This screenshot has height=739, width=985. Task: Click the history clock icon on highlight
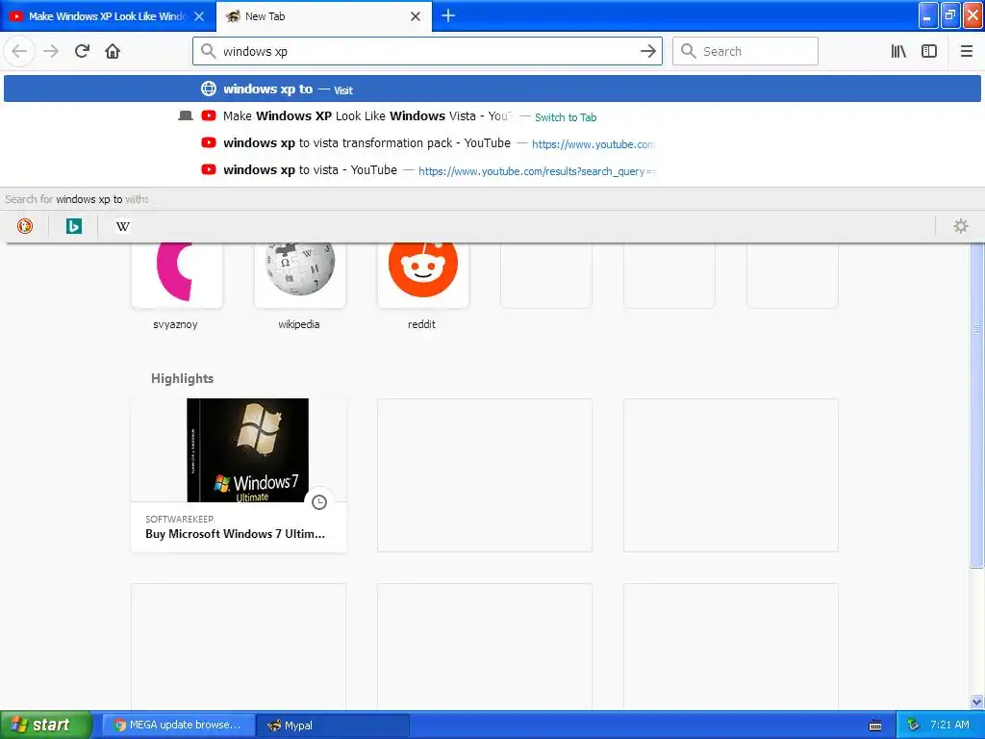coord(319,502)
